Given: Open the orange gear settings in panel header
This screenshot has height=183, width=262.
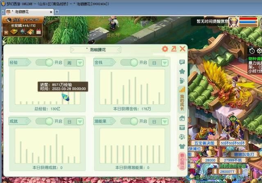Looking at the screenshot, I should (165, 49).
